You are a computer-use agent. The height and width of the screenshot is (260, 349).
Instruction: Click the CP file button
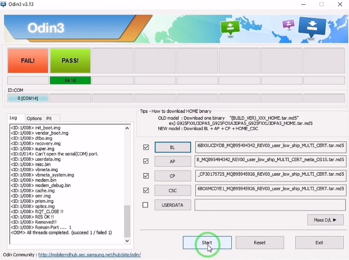coord(173,176)
